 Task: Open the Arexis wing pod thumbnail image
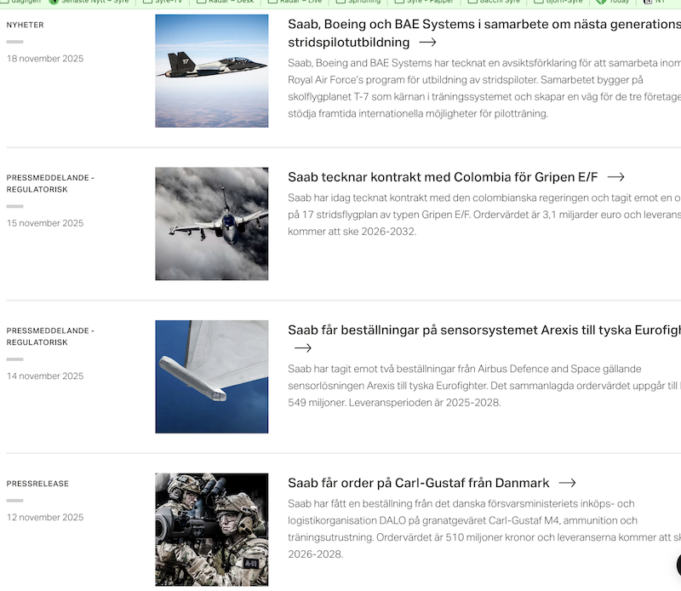pos(211,376)
